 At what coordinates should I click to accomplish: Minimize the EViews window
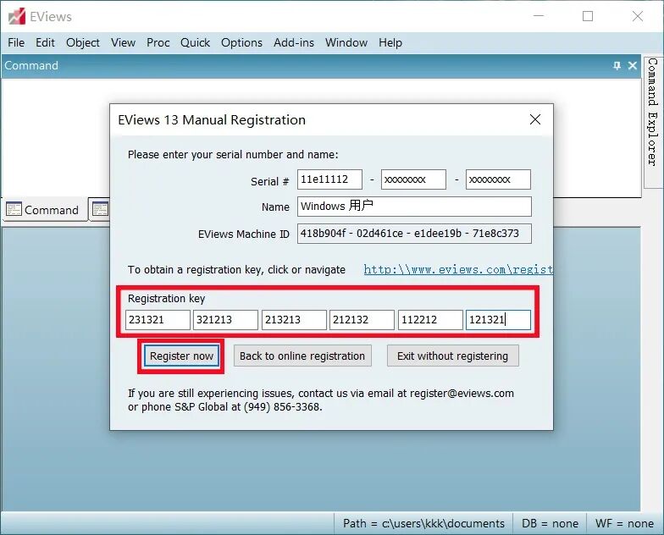point(539,16)
